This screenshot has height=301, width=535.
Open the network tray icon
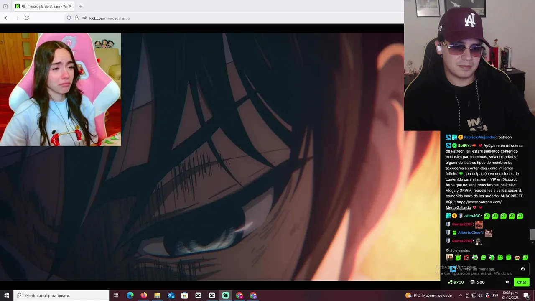pos(474,296)
